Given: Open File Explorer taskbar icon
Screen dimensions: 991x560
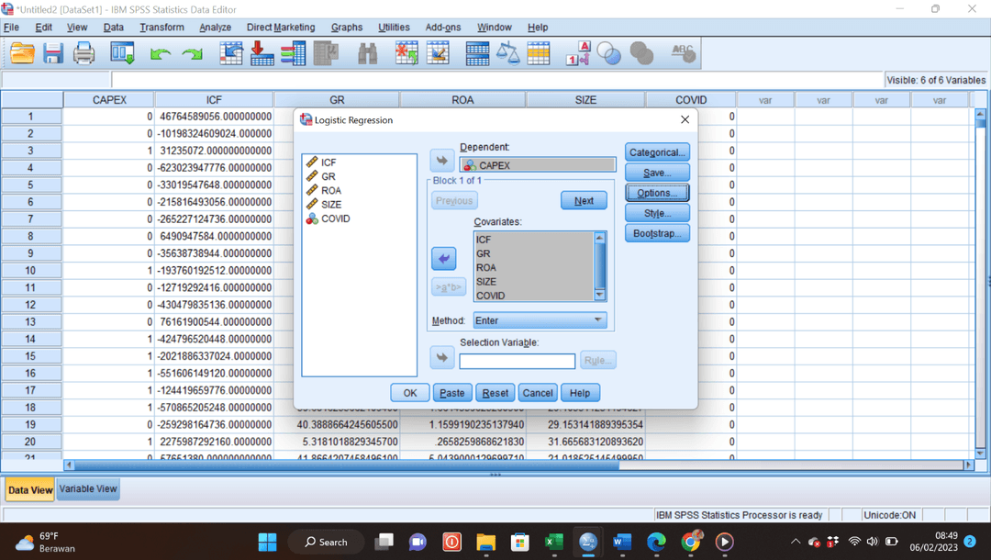Looking at the screenshot, I should coord(485,542).
